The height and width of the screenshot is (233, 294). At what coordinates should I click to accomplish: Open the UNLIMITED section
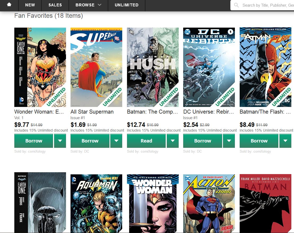pyautogui.click(x=126, y=5)
